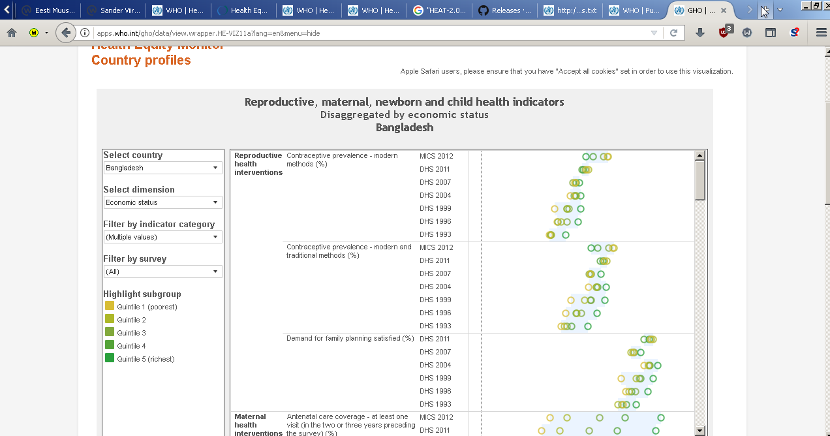
Task: Show site information for apps.who.int
Action: coord(85,33)
